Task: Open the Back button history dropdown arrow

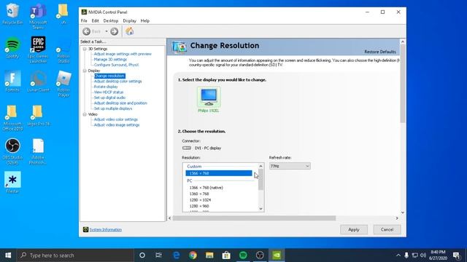Action: (x=107, y=31)
